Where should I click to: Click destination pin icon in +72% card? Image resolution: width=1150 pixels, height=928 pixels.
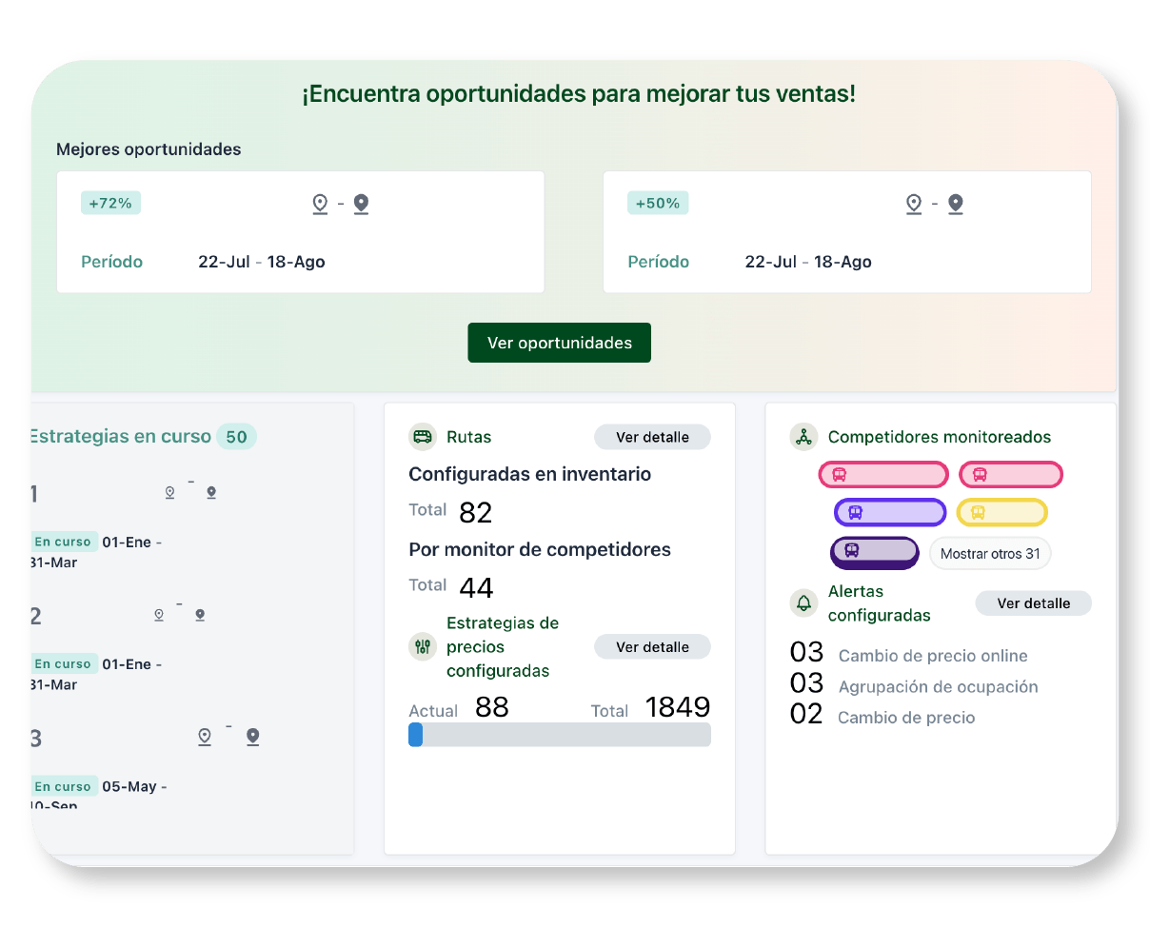point(361,204)
